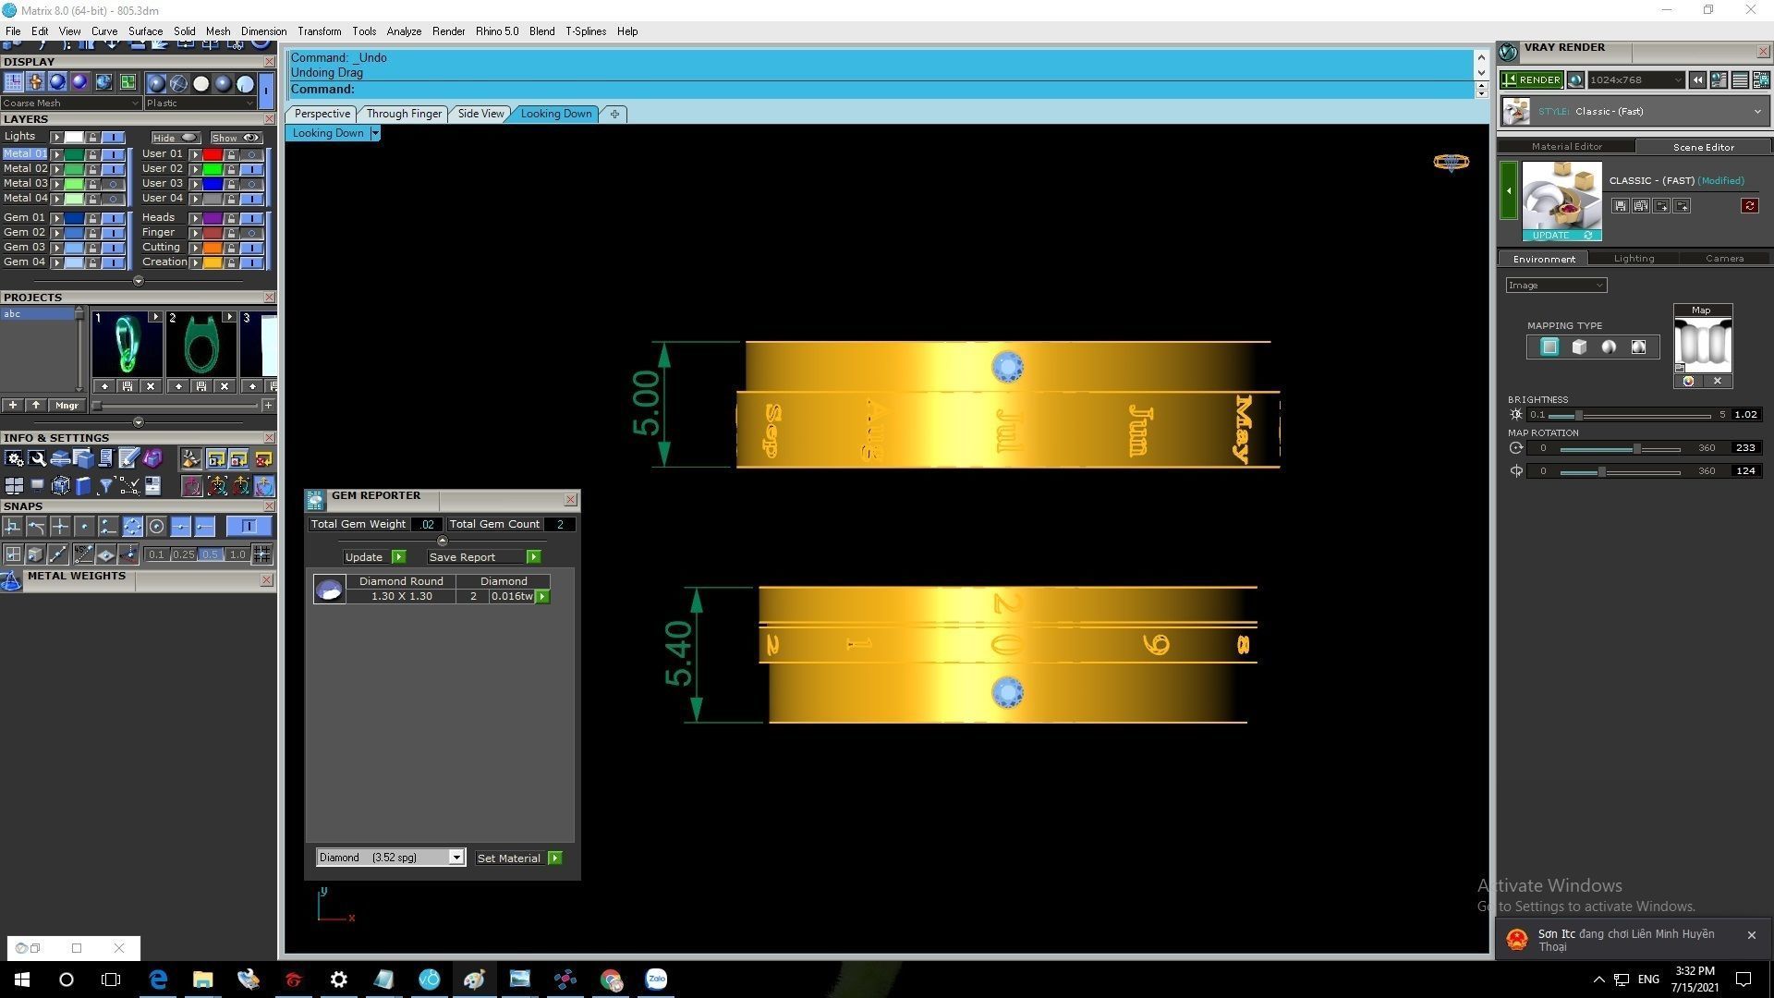Toggle lock on Gem 01 layer
This screenshot has width=1774, height=998.
[92, 218]
